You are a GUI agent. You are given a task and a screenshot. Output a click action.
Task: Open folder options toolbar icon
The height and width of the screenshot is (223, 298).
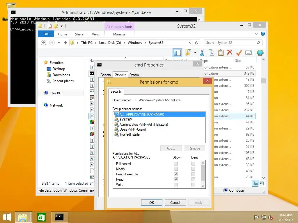click(x=188, y=53)
